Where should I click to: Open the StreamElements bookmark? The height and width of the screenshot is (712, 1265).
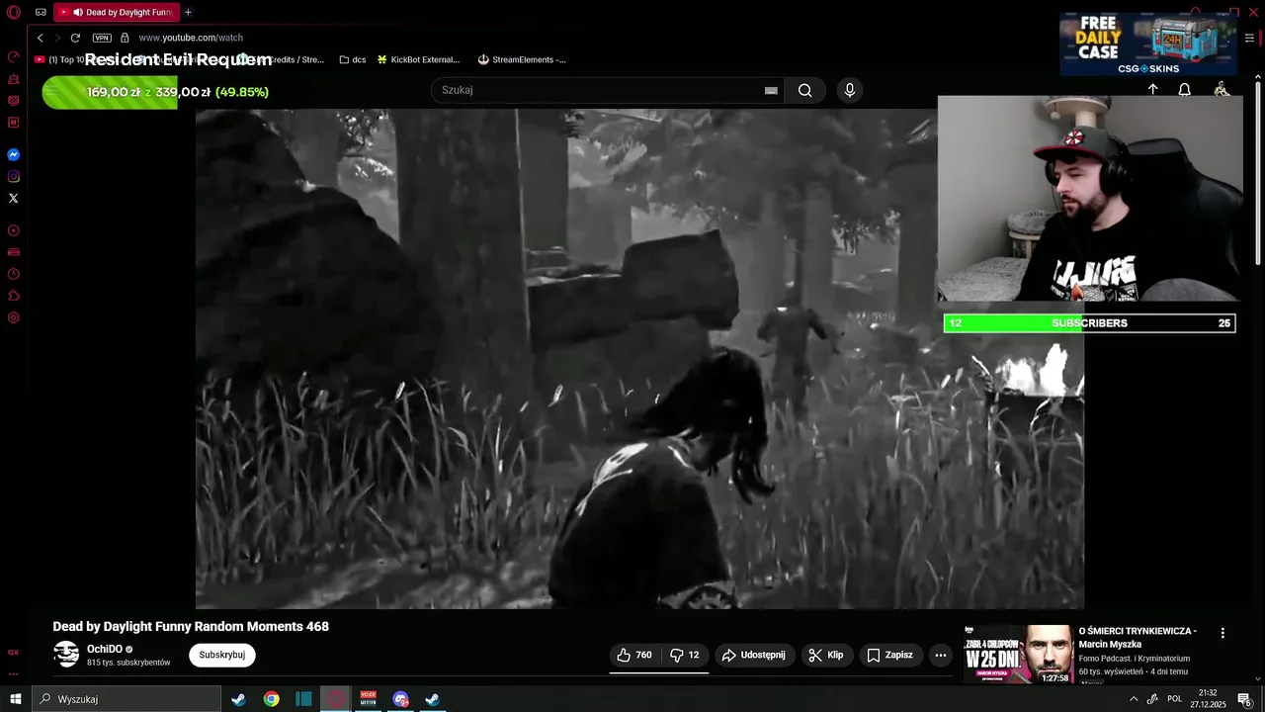[522, 59]
